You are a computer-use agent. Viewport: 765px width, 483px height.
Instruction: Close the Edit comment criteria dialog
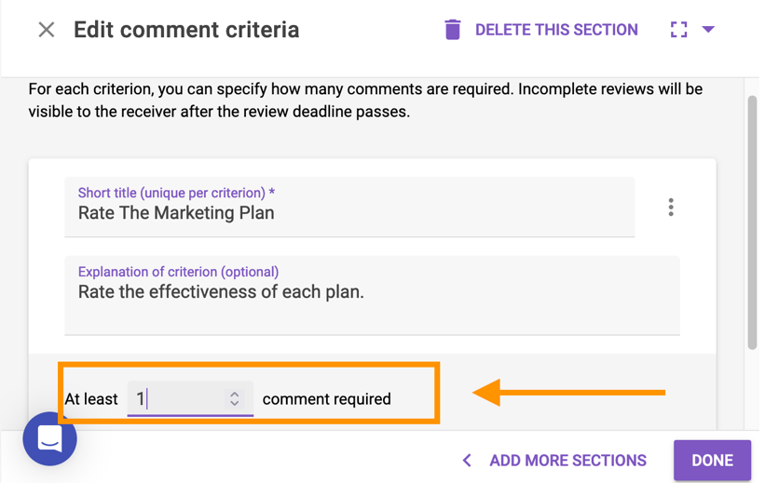(x=46, y=30)
